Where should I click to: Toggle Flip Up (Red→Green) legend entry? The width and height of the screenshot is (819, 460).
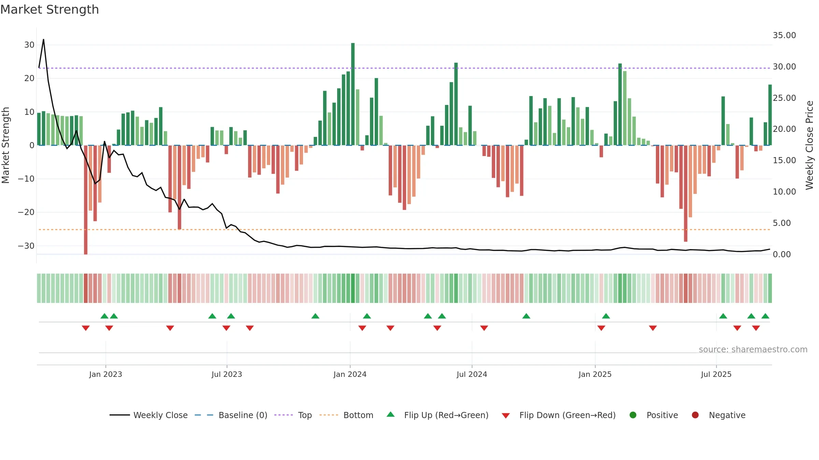point(437,415)
